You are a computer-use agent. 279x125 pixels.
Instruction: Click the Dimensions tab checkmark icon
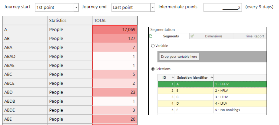coord(192,36)
